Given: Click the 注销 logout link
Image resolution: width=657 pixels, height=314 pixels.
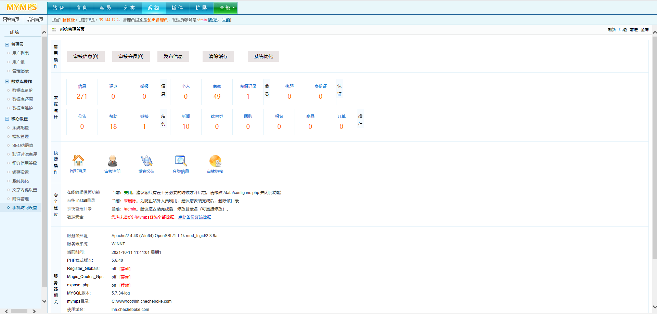Looking at the screenshot, I should 226,20.
